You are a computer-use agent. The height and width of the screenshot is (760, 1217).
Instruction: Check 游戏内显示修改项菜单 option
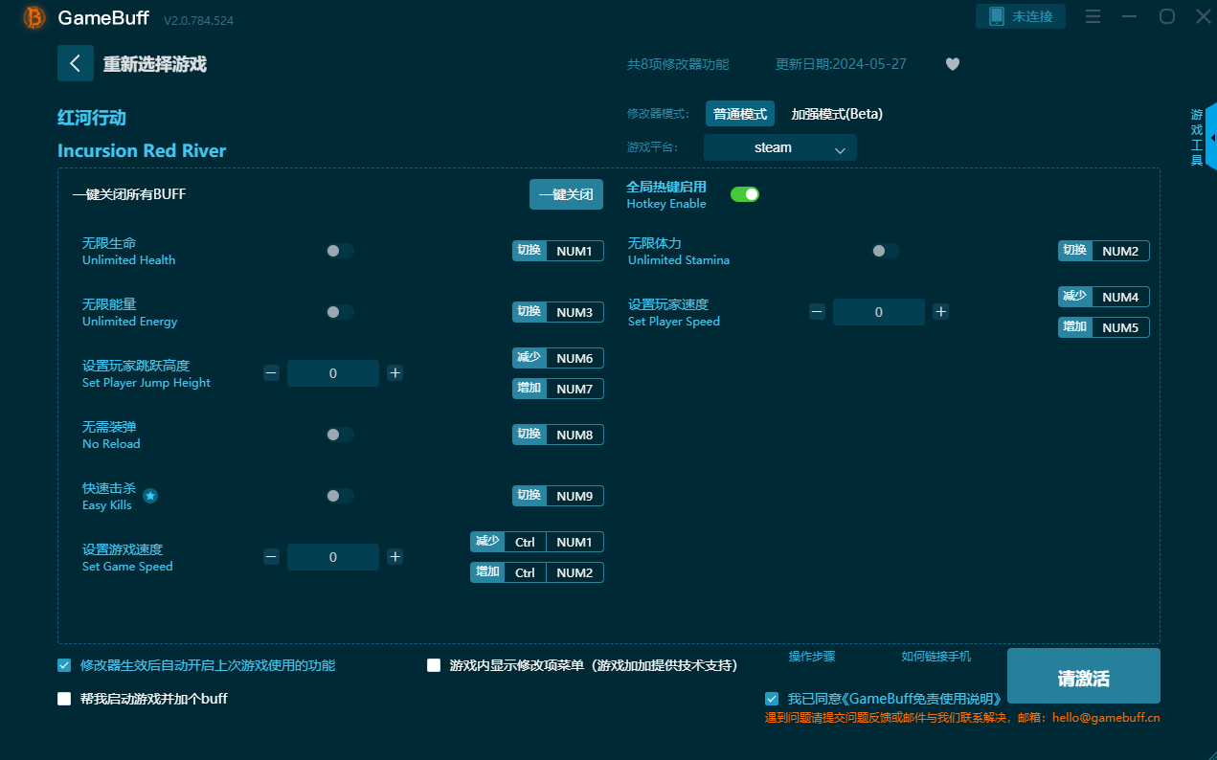(x=434, y=665)
